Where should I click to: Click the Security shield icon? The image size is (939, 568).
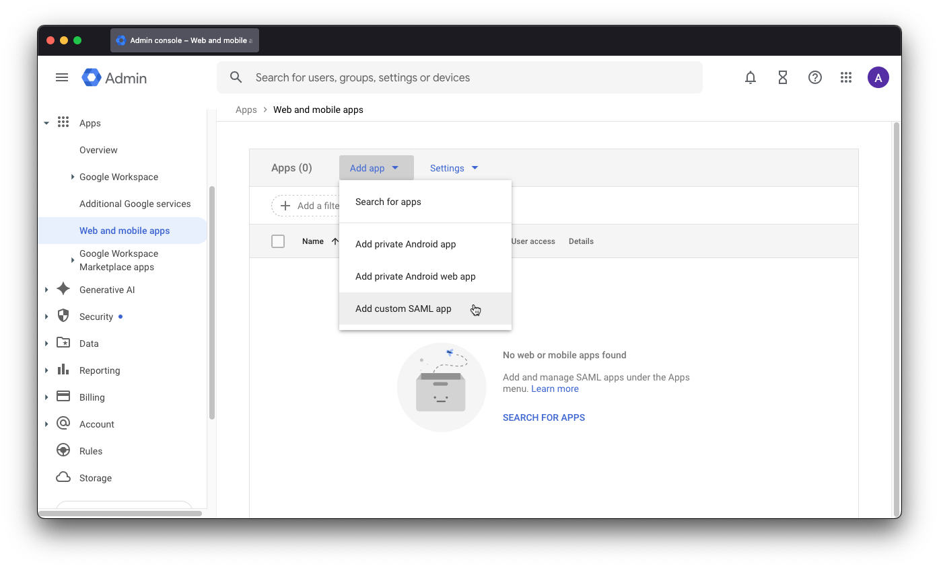63,316
